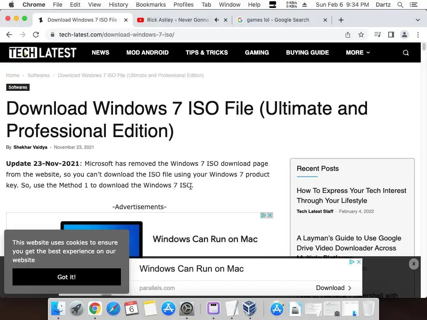Click the page scrollbar thumb
427x320 pixels.
point(424,46)
